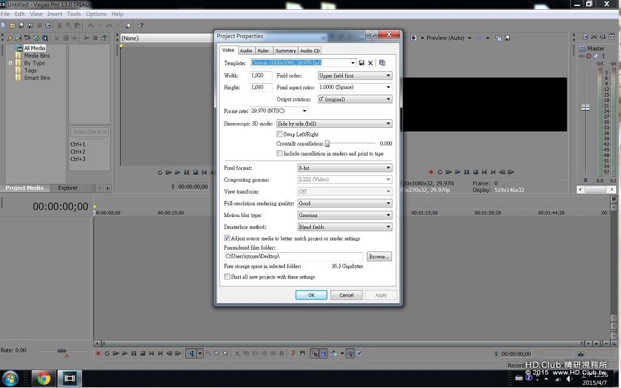
Task: Uncheck Adjust source media to better match project
Action: 227,238
